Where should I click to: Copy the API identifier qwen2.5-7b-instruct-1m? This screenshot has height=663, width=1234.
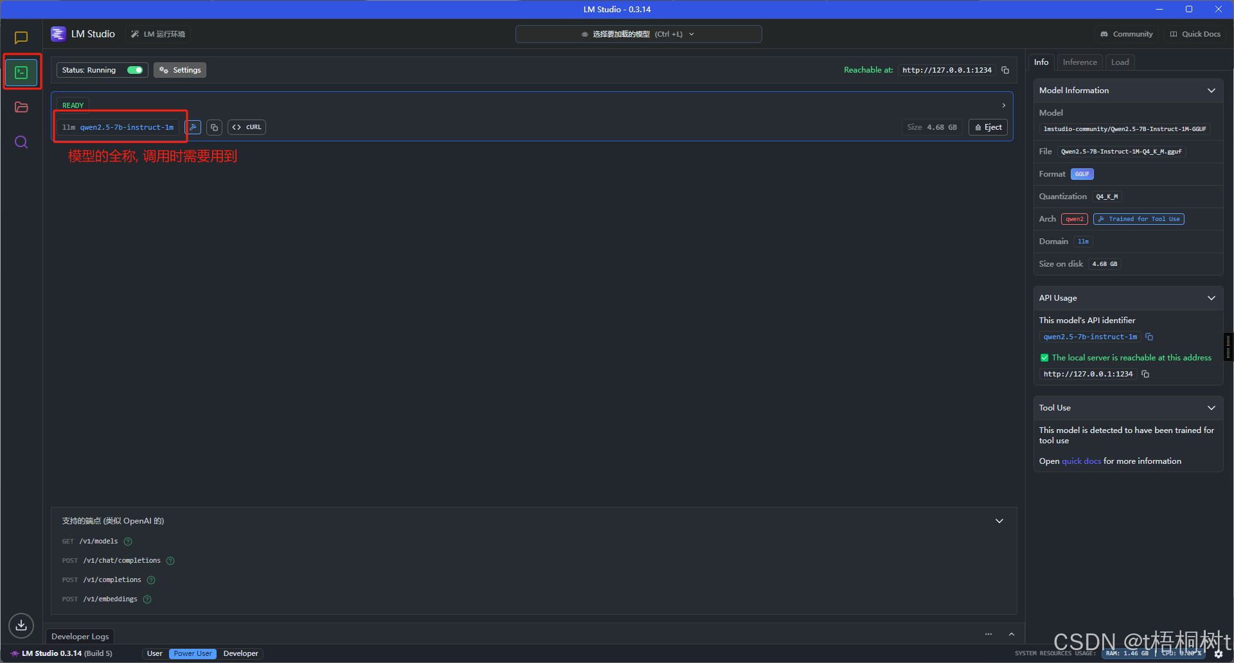pyautogui.click(x=1149, y=337)
